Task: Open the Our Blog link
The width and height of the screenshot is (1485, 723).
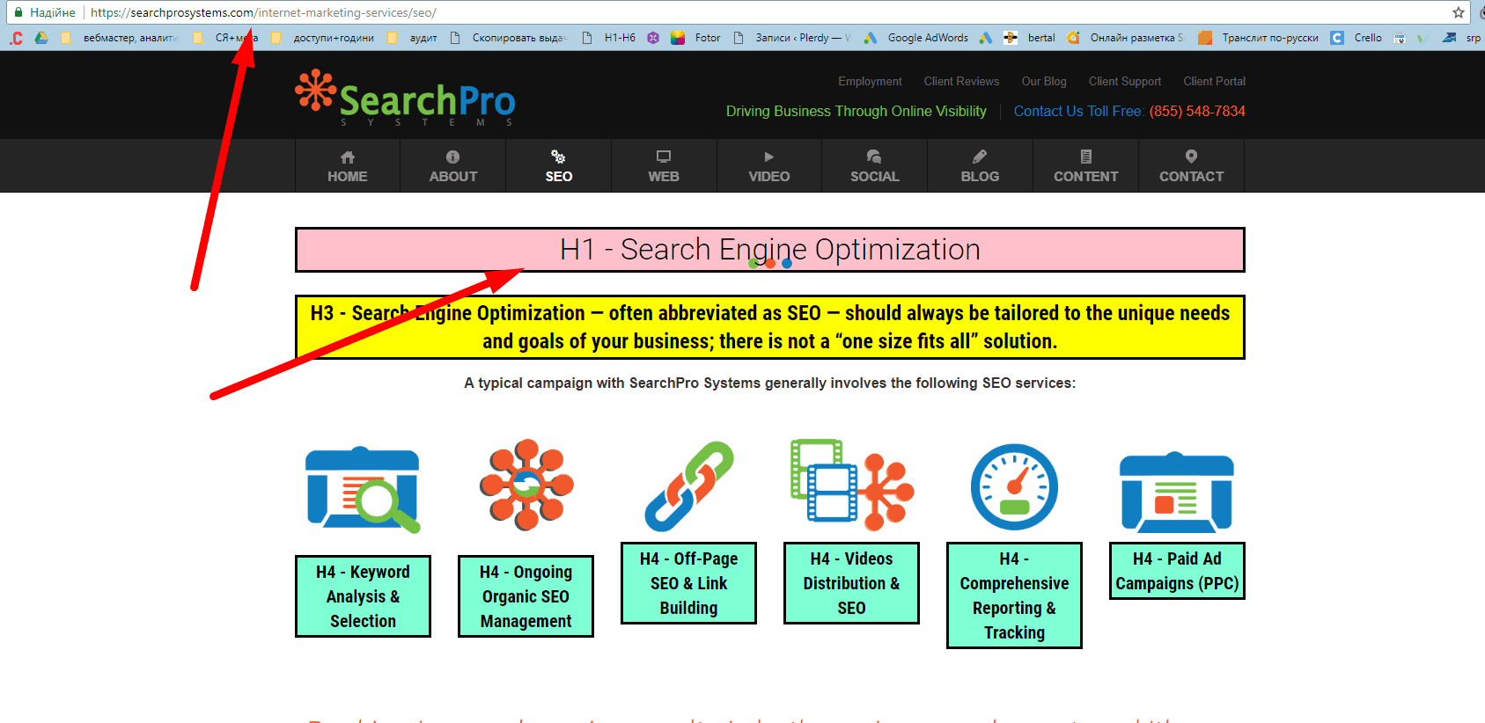Action: pyautogui.click(x=1044, y=81)
